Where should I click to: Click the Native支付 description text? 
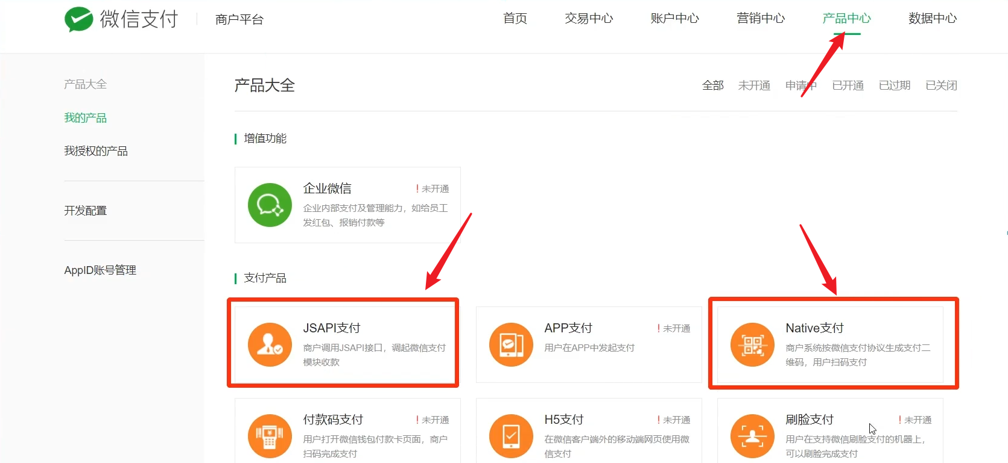point(858,355)
